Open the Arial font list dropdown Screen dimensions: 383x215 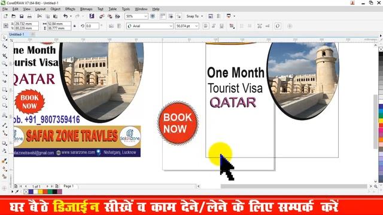click(x=171, y=26)
